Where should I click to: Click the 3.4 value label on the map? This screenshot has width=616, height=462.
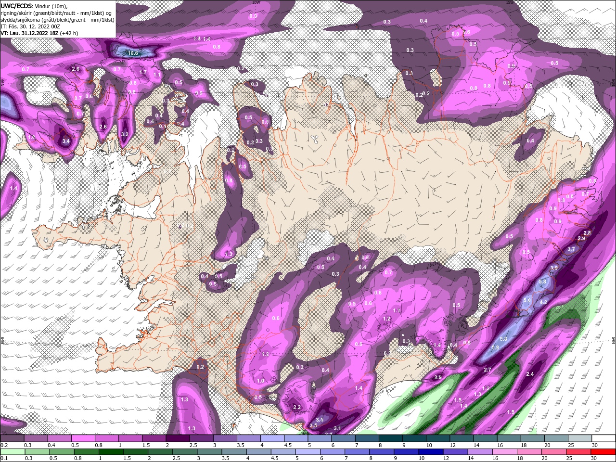66,141
